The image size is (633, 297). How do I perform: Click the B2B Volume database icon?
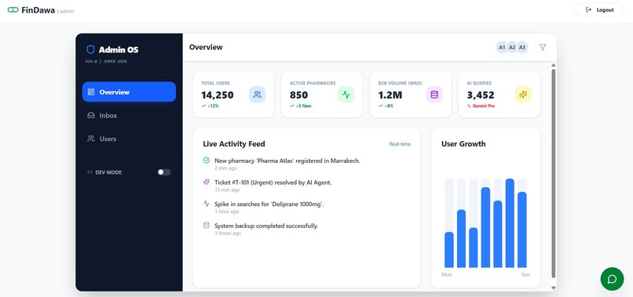point(434,95)
